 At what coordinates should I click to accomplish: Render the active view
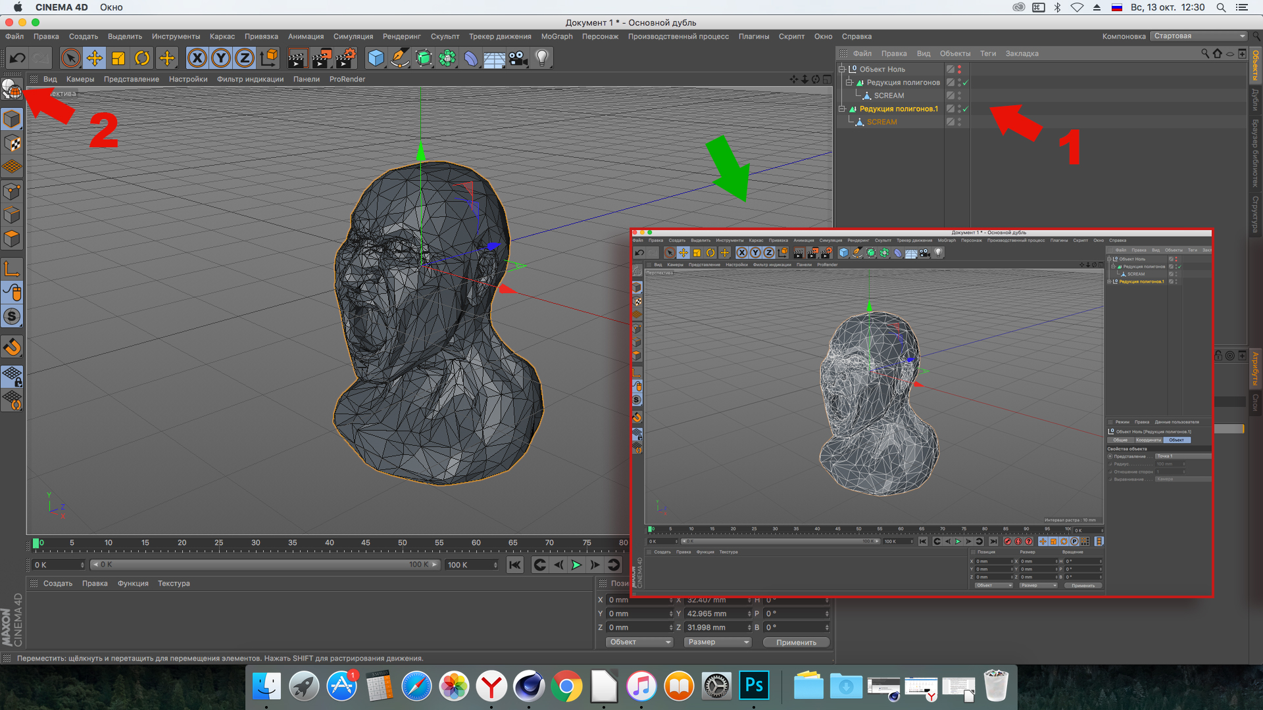point(297,58)
